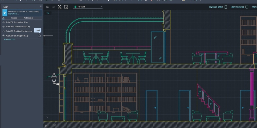Switch to the Loaded tab
257x128 pixels.
(x=14, y=18)
